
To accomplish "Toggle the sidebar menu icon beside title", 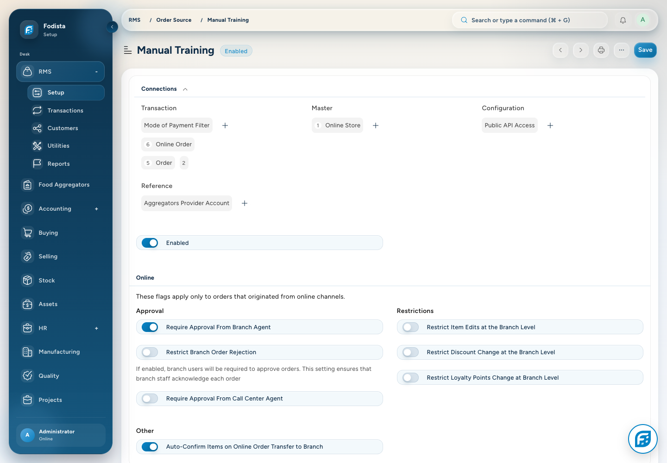I will click(x=128, y=50).
